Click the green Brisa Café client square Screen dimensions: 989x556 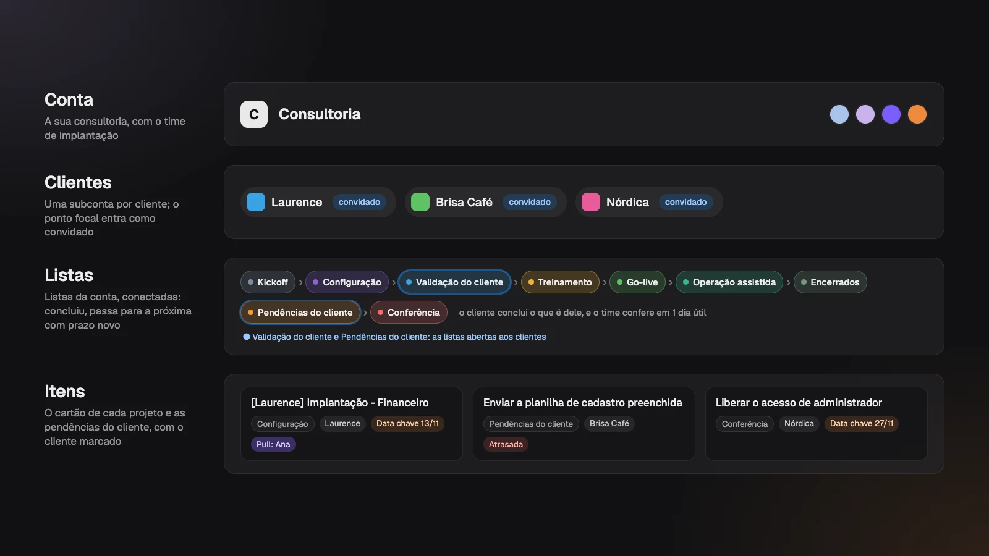coord(420,202)
